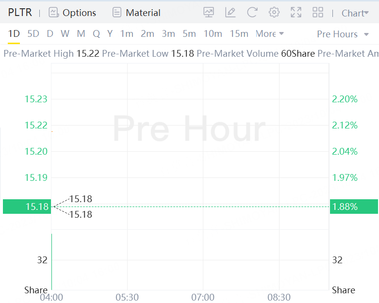Click the Material document icon
The image size is (379, 303).
[x=116, y=13]
